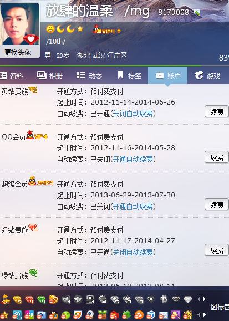Screen dimensions: 229x321
Task: Click the QQ number 8173008
Action: [174, 12]
